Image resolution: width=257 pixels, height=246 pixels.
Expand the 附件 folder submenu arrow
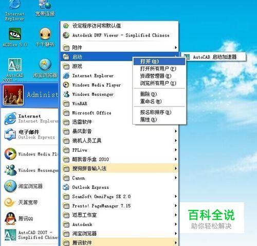tap(176, 47)
